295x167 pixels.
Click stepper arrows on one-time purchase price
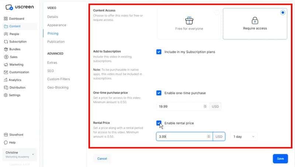205,106
